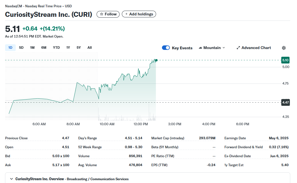This screenshot has height=183, width=297.
Task: Select the 5Y time range tab
Action: click(79, 48)
